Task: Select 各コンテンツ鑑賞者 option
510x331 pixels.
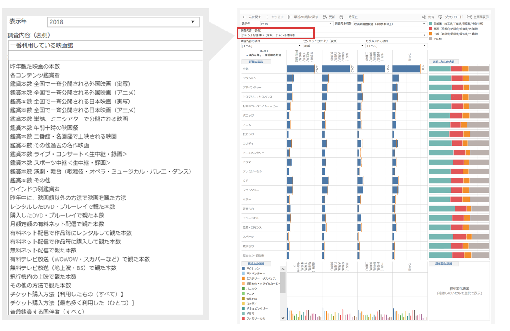Action: coord(35,75)
